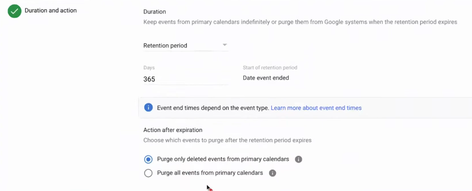The height and width of the screenshot is (191, 472).
Task: Click the Purge all events option label
Action: coord(210,173)
